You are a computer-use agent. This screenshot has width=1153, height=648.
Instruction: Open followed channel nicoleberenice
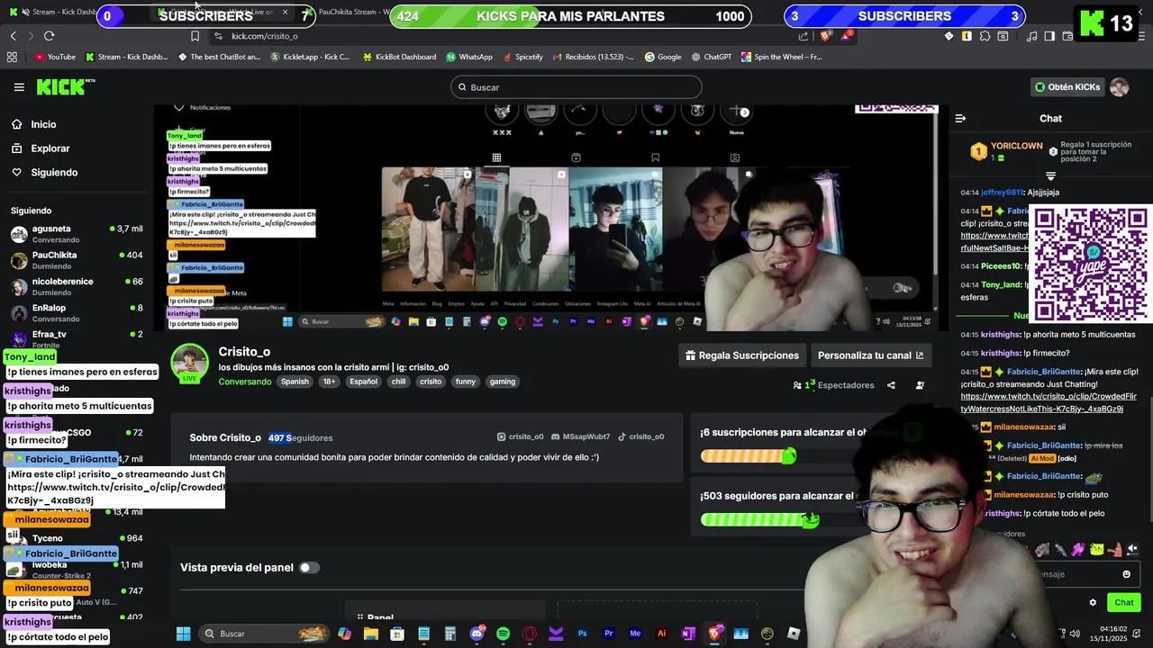point(77,286)
